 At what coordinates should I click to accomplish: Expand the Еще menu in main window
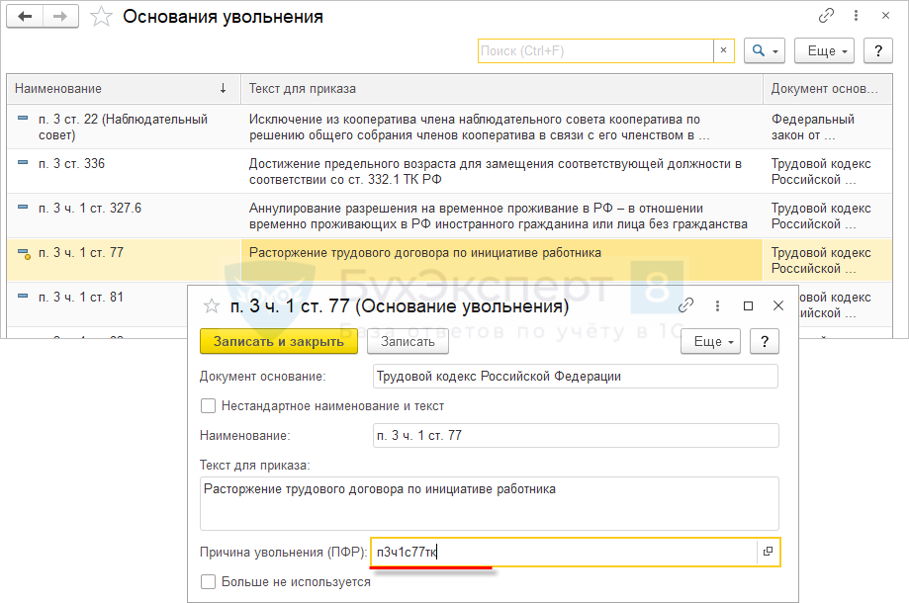pos(828,50)
